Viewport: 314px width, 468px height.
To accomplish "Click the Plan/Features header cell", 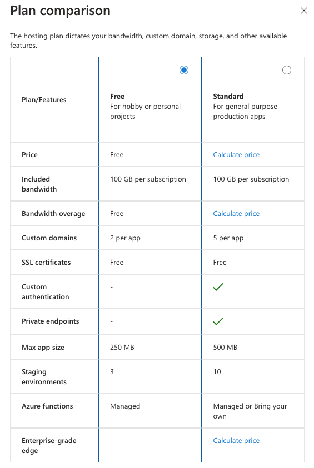I will 54,99.
